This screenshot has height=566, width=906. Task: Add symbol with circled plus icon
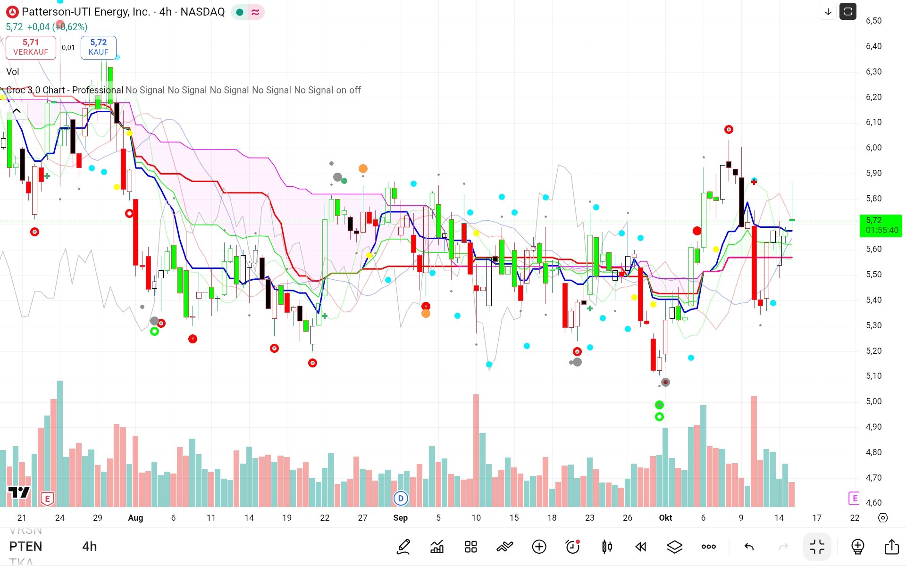tap(539, 547)
